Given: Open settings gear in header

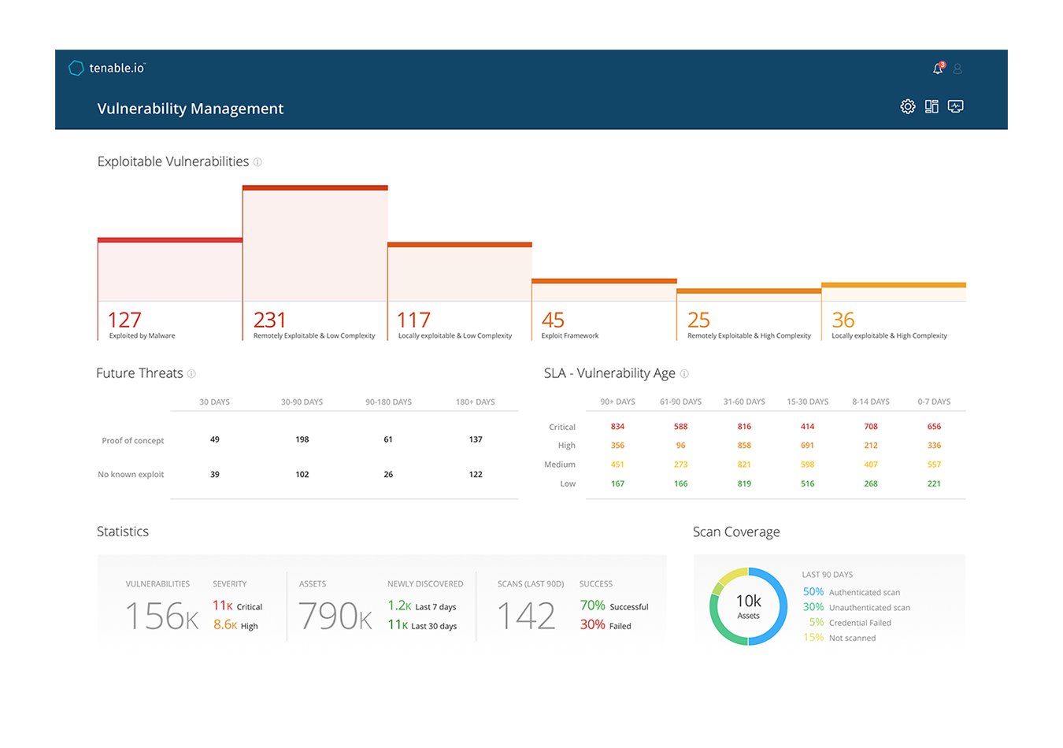Looking at the screenshot, I should tap(908, 106).
